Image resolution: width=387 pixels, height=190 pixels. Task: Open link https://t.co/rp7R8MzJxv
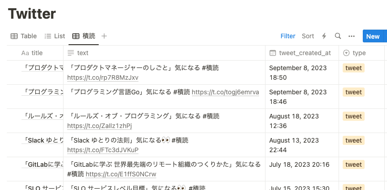[x=103, y=78]
